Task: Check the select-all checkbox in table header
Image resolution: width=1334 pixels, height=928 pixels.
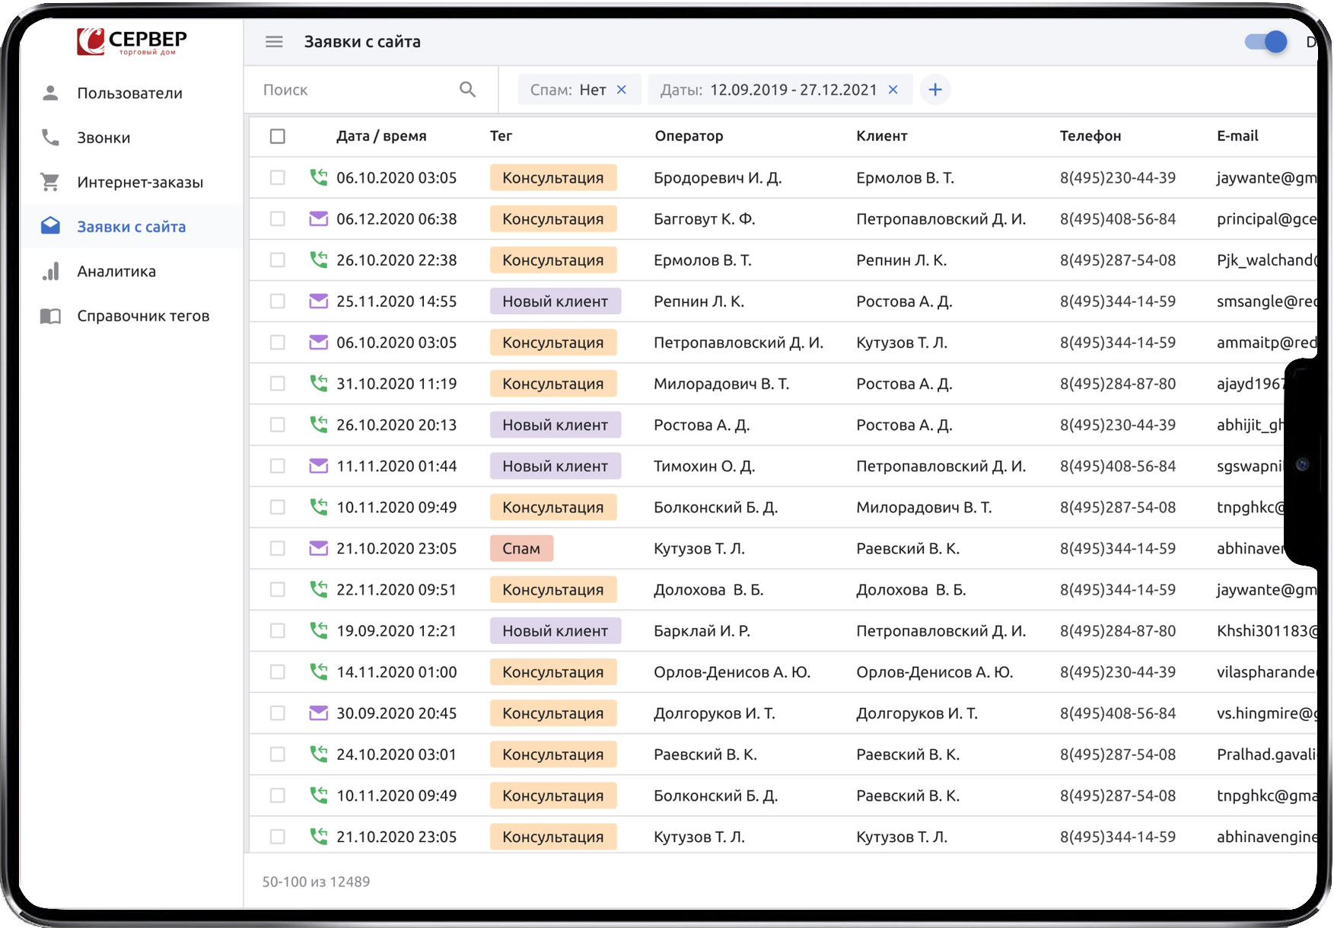Action: (x=278, y=136)
